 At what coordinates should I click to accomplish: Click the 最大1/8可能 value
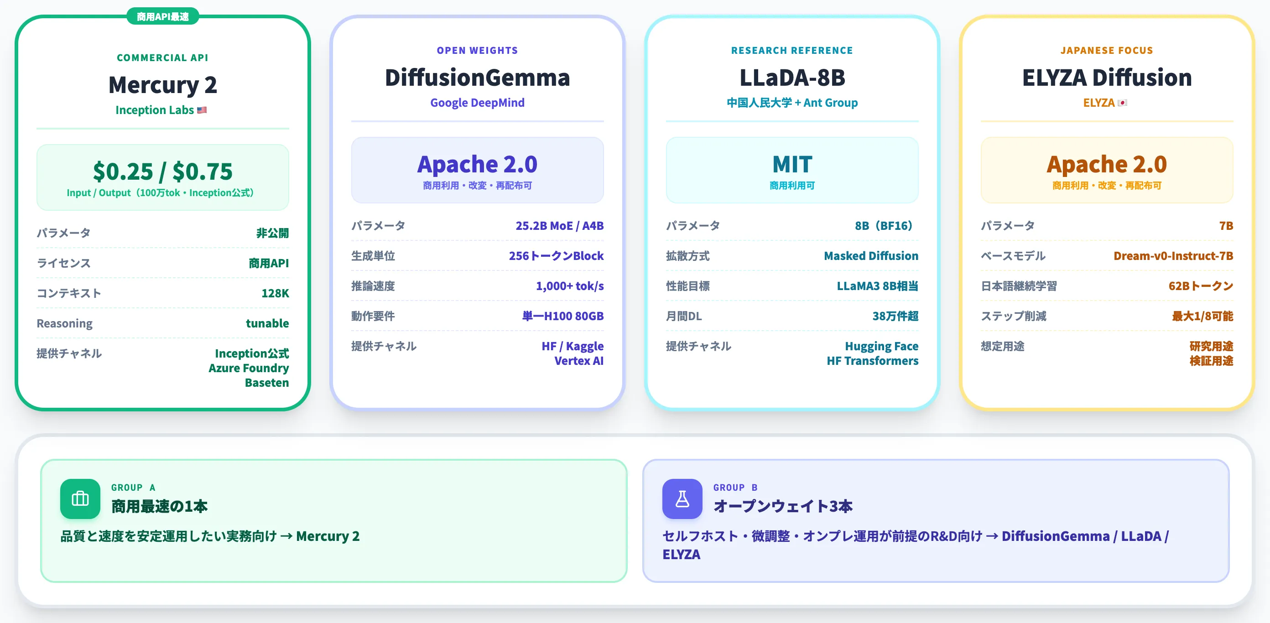[1202, 316]
